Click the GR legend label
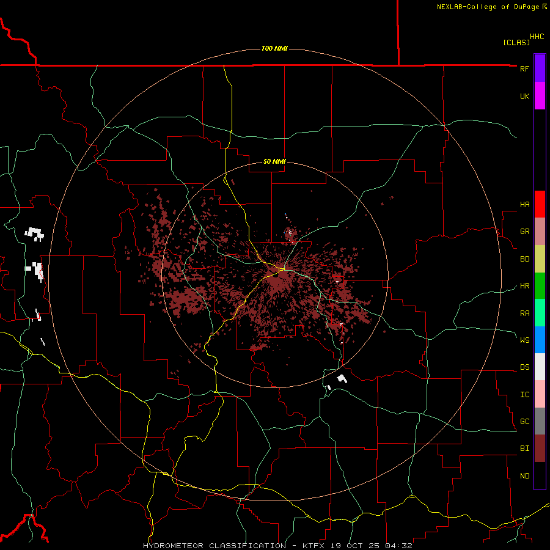Screen dimensions: 550x550 click(524, 232)
